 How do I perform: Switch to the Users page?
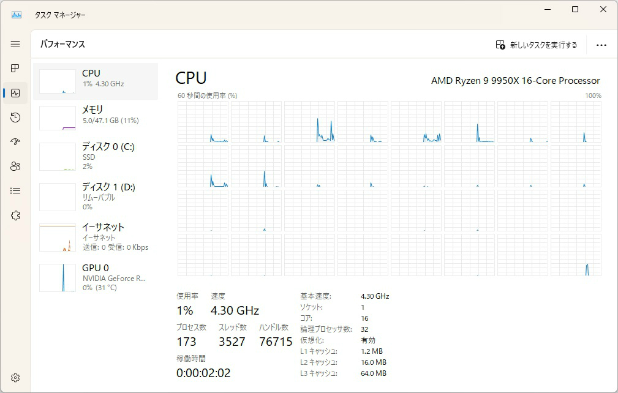point(15,167)
